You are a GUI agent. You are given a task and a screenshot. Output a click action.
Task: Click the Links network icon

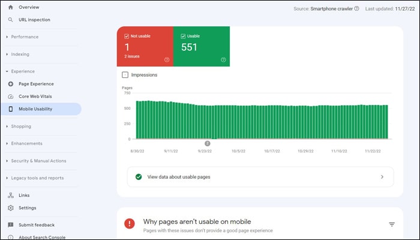(x=10, y=195)
